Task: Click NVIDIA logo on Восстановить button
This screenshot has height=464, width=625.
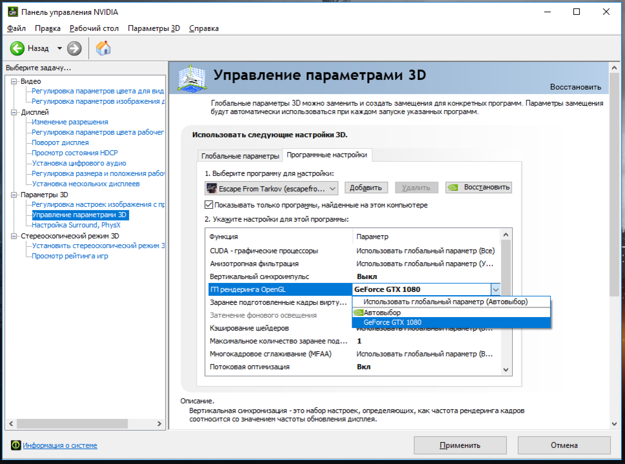Action: pos(453,187)
